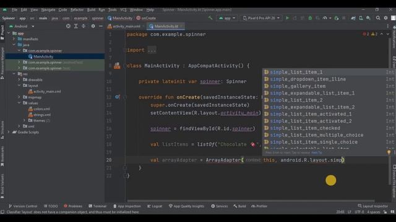Go to next highlighted error arrow
The height and width of the screenshot is (222, 396).
(388, 34)
